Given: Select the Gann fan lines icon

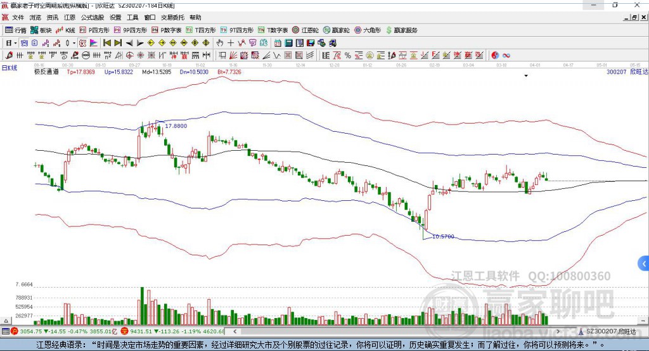Looking at the screenshot, I should 234,55.
